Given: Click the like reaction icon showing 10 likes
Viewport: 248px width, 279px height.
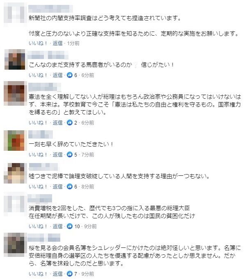Looking at the screenshot, I should coord(70,226).
